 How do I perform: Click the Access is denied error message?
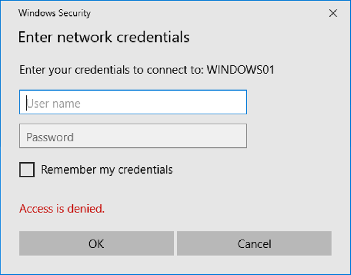tap(62, 209)
